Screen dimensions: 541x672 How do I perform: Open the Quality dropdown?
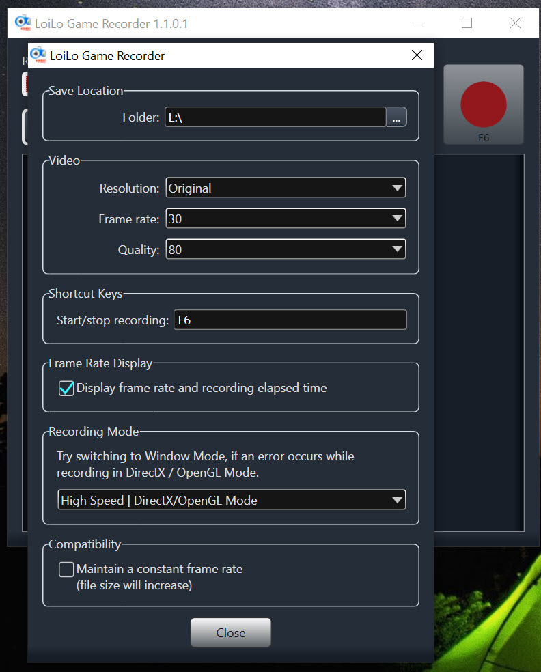(286, 249)
